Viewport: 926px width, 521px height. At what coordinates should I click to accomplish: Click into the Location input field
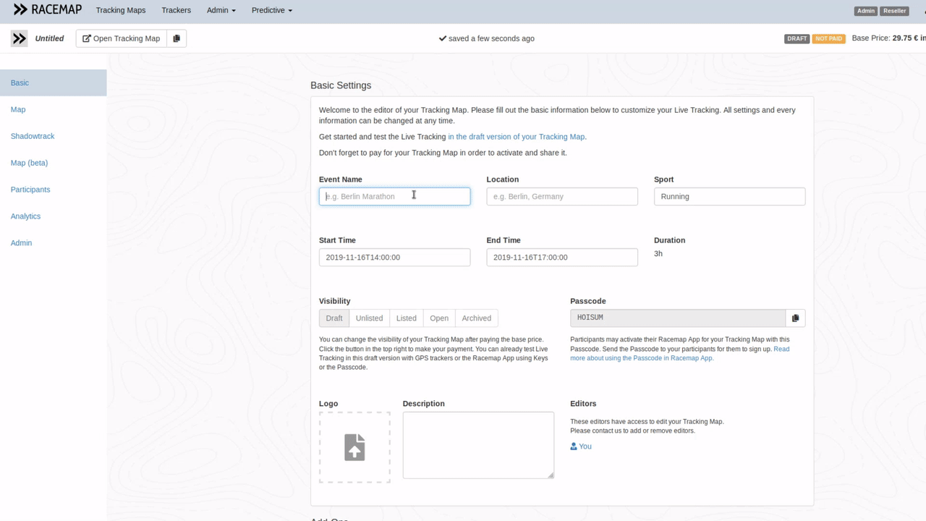[562, 196]
